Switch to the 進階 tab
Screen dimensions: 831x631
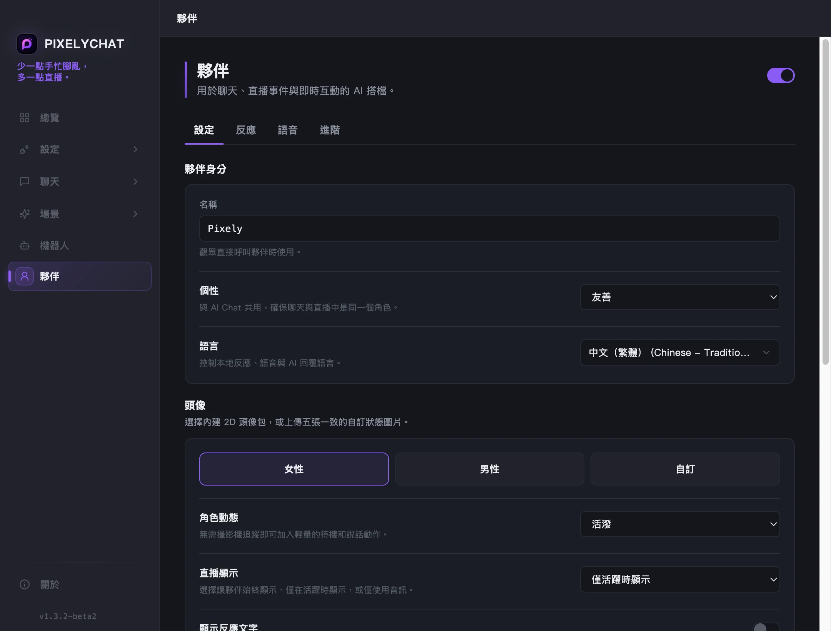330,130
